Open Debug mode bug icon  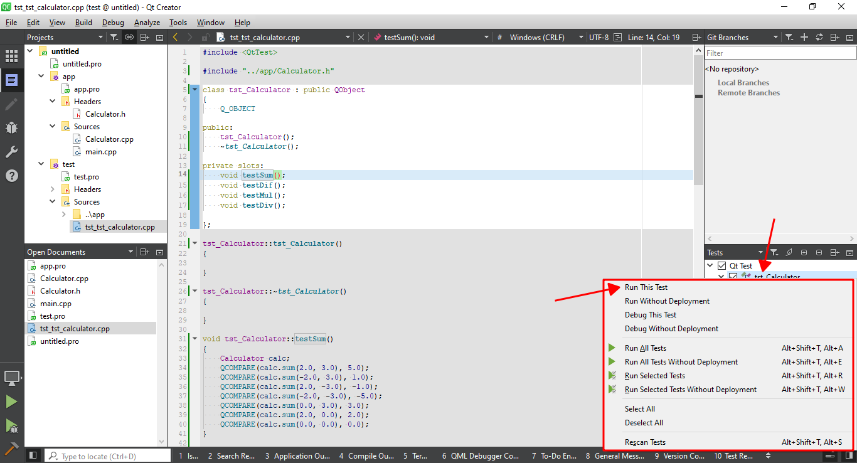[11, 128]
